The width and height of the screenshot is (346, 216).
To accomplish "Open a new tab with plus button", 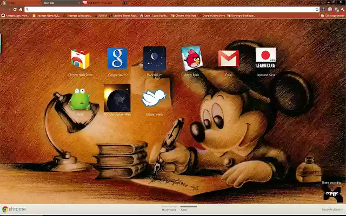I will (125, 3).
